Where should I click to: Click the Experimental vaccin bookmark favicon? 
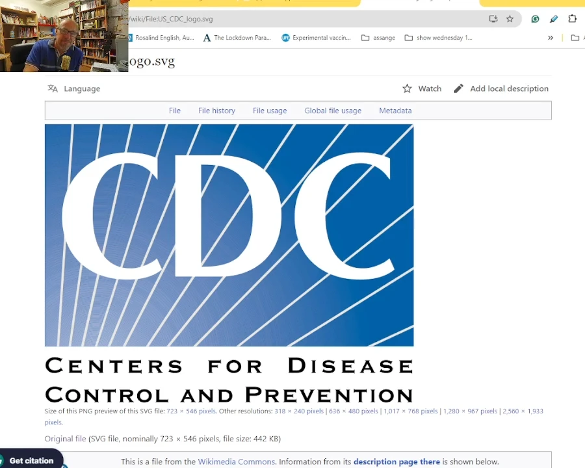tap(285, 38)
